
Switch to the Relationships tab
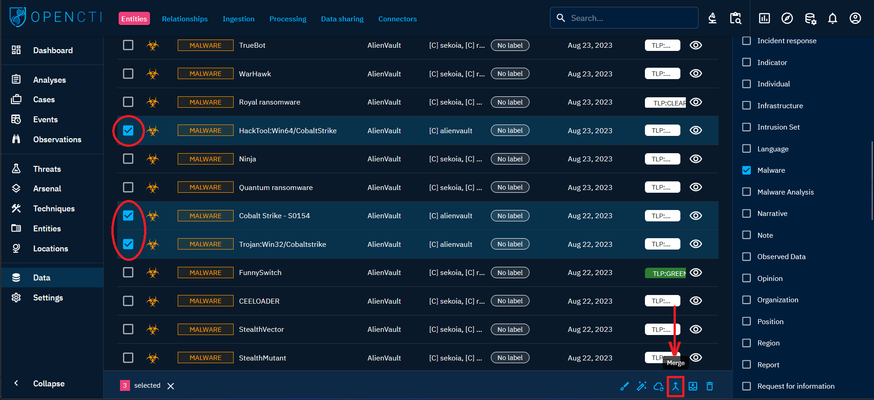click(x=185, y=19)
